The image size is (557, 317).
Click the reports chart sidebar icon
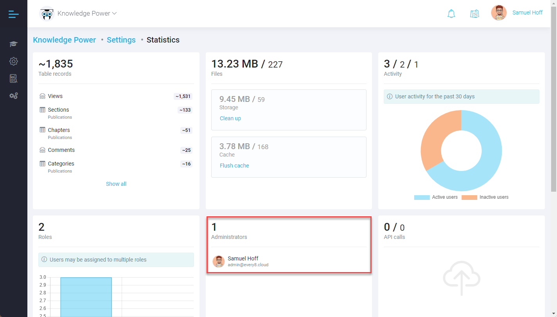pyautogui.click(x=14, y=78)
